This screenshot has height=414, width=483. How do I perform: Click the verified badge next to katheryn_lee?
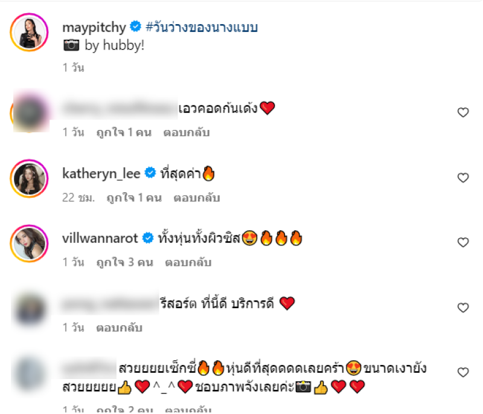coord(150,173)
